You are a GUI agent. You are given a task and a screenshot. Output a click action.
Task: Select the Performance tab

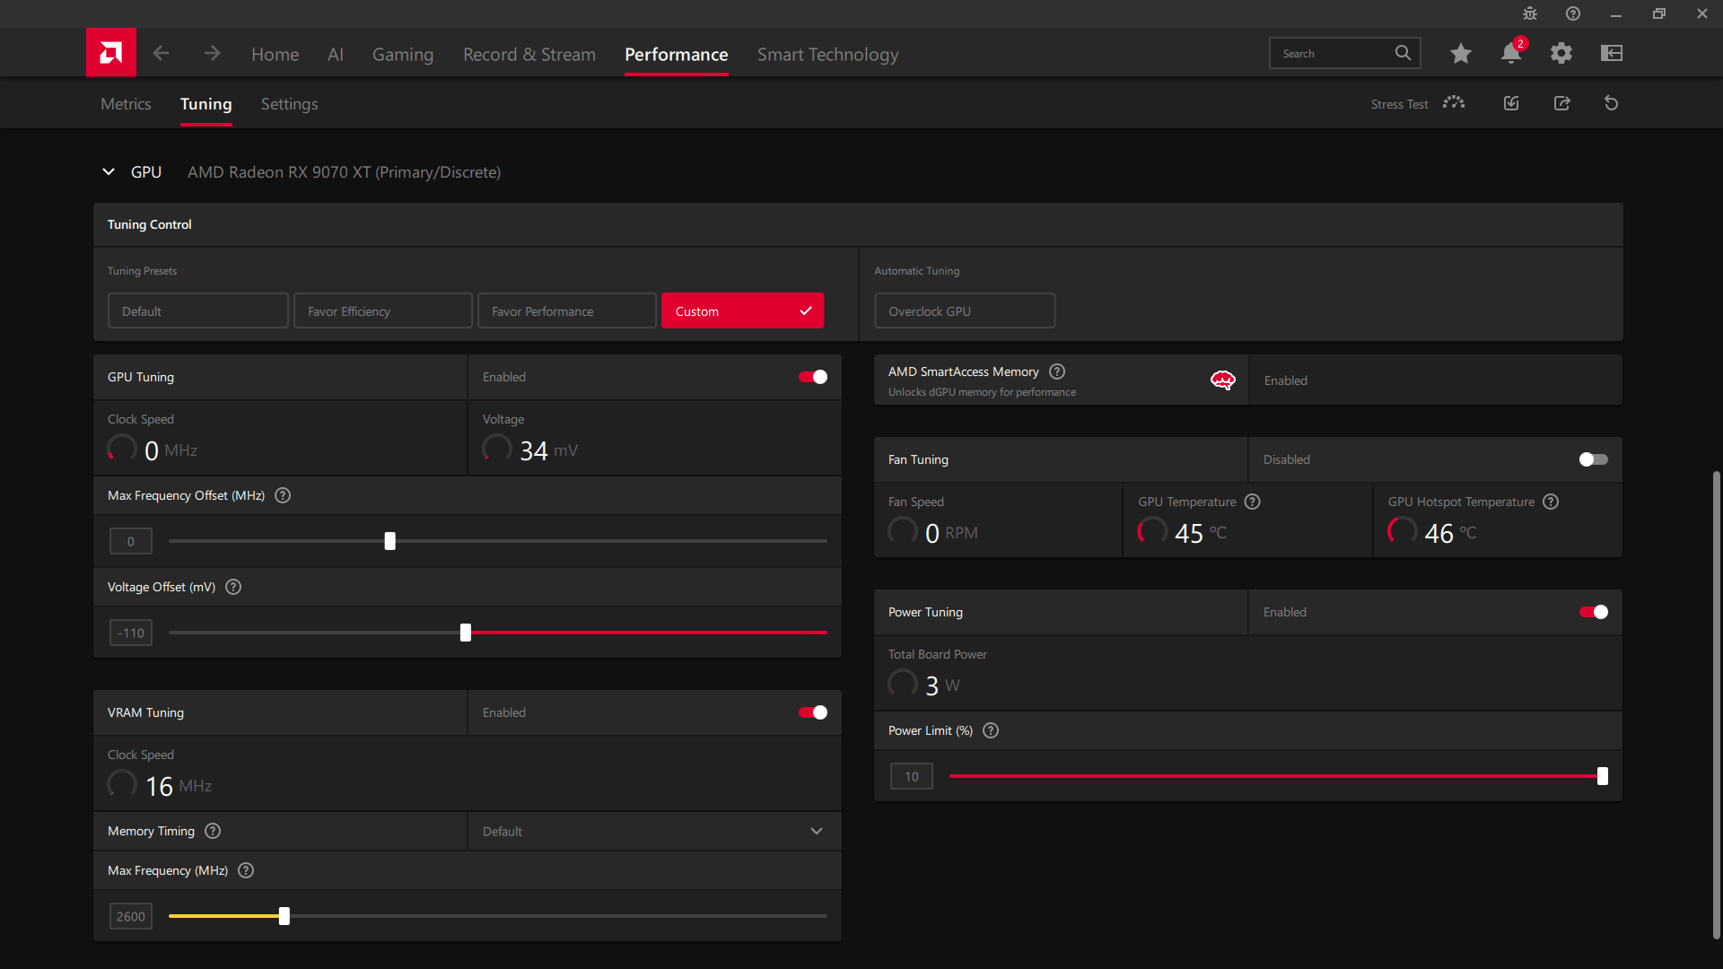[x=677, y=54]
